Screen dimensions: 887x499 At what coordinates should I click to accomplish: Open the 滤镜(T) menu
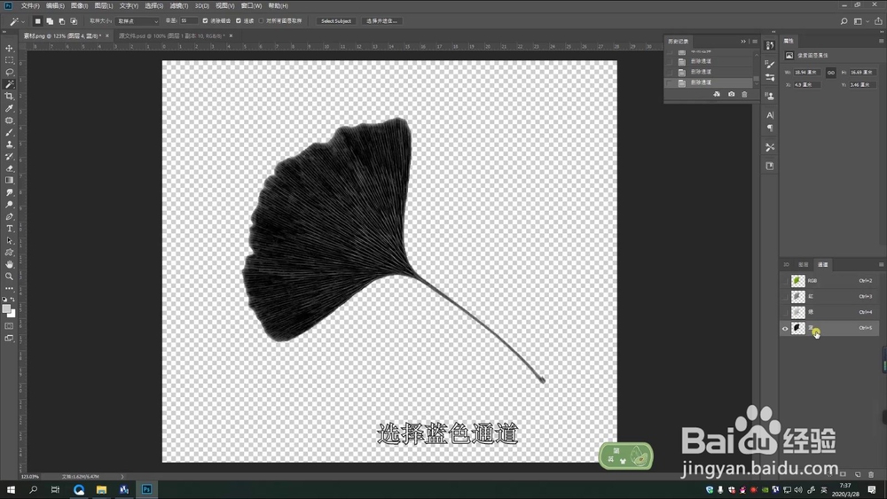click(179, 5)
